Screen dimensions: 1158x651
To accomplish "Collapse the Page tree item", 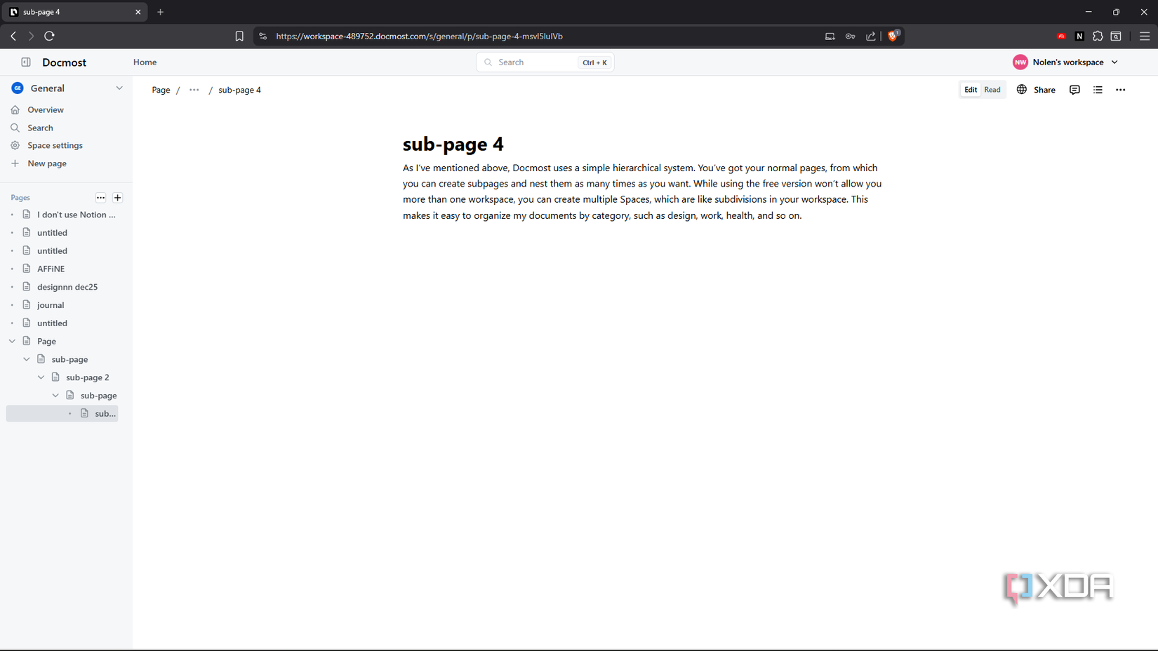I will click(11, 341).
